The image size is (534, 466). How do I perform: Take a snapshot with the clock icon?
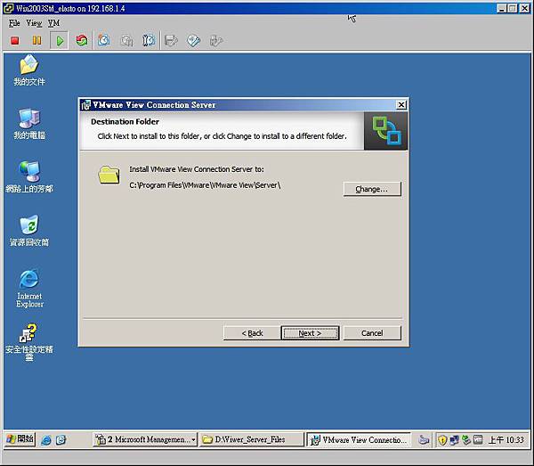(x=104, y=41)
